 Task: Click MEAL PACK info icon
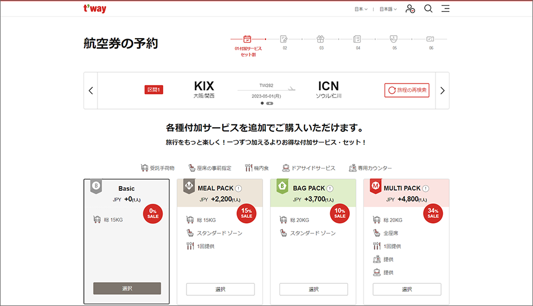coord(239,188)
